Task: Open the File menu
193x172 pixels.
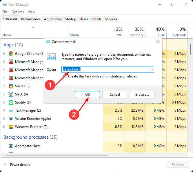Action: pos(5,12)
